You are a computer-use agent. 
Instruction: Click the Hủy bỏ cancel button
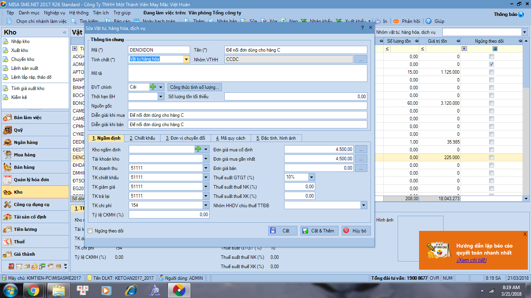(x=356, y=230)
